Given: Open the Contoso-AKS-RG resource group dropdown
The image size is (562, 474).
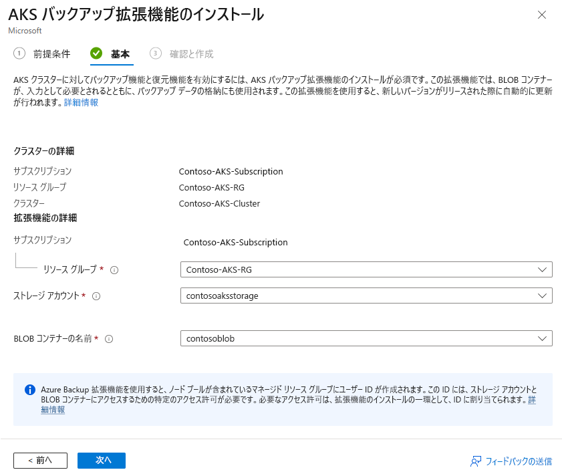Looking at the screenshot, I should click(366, 269).
